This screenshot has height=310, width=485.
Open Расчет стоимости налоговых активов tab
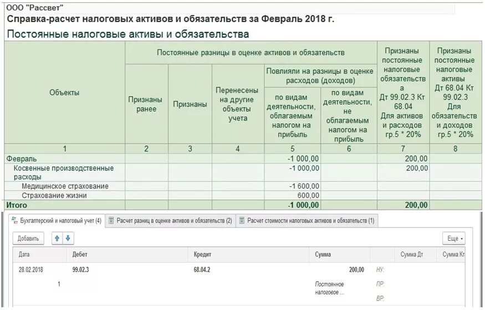307,221
